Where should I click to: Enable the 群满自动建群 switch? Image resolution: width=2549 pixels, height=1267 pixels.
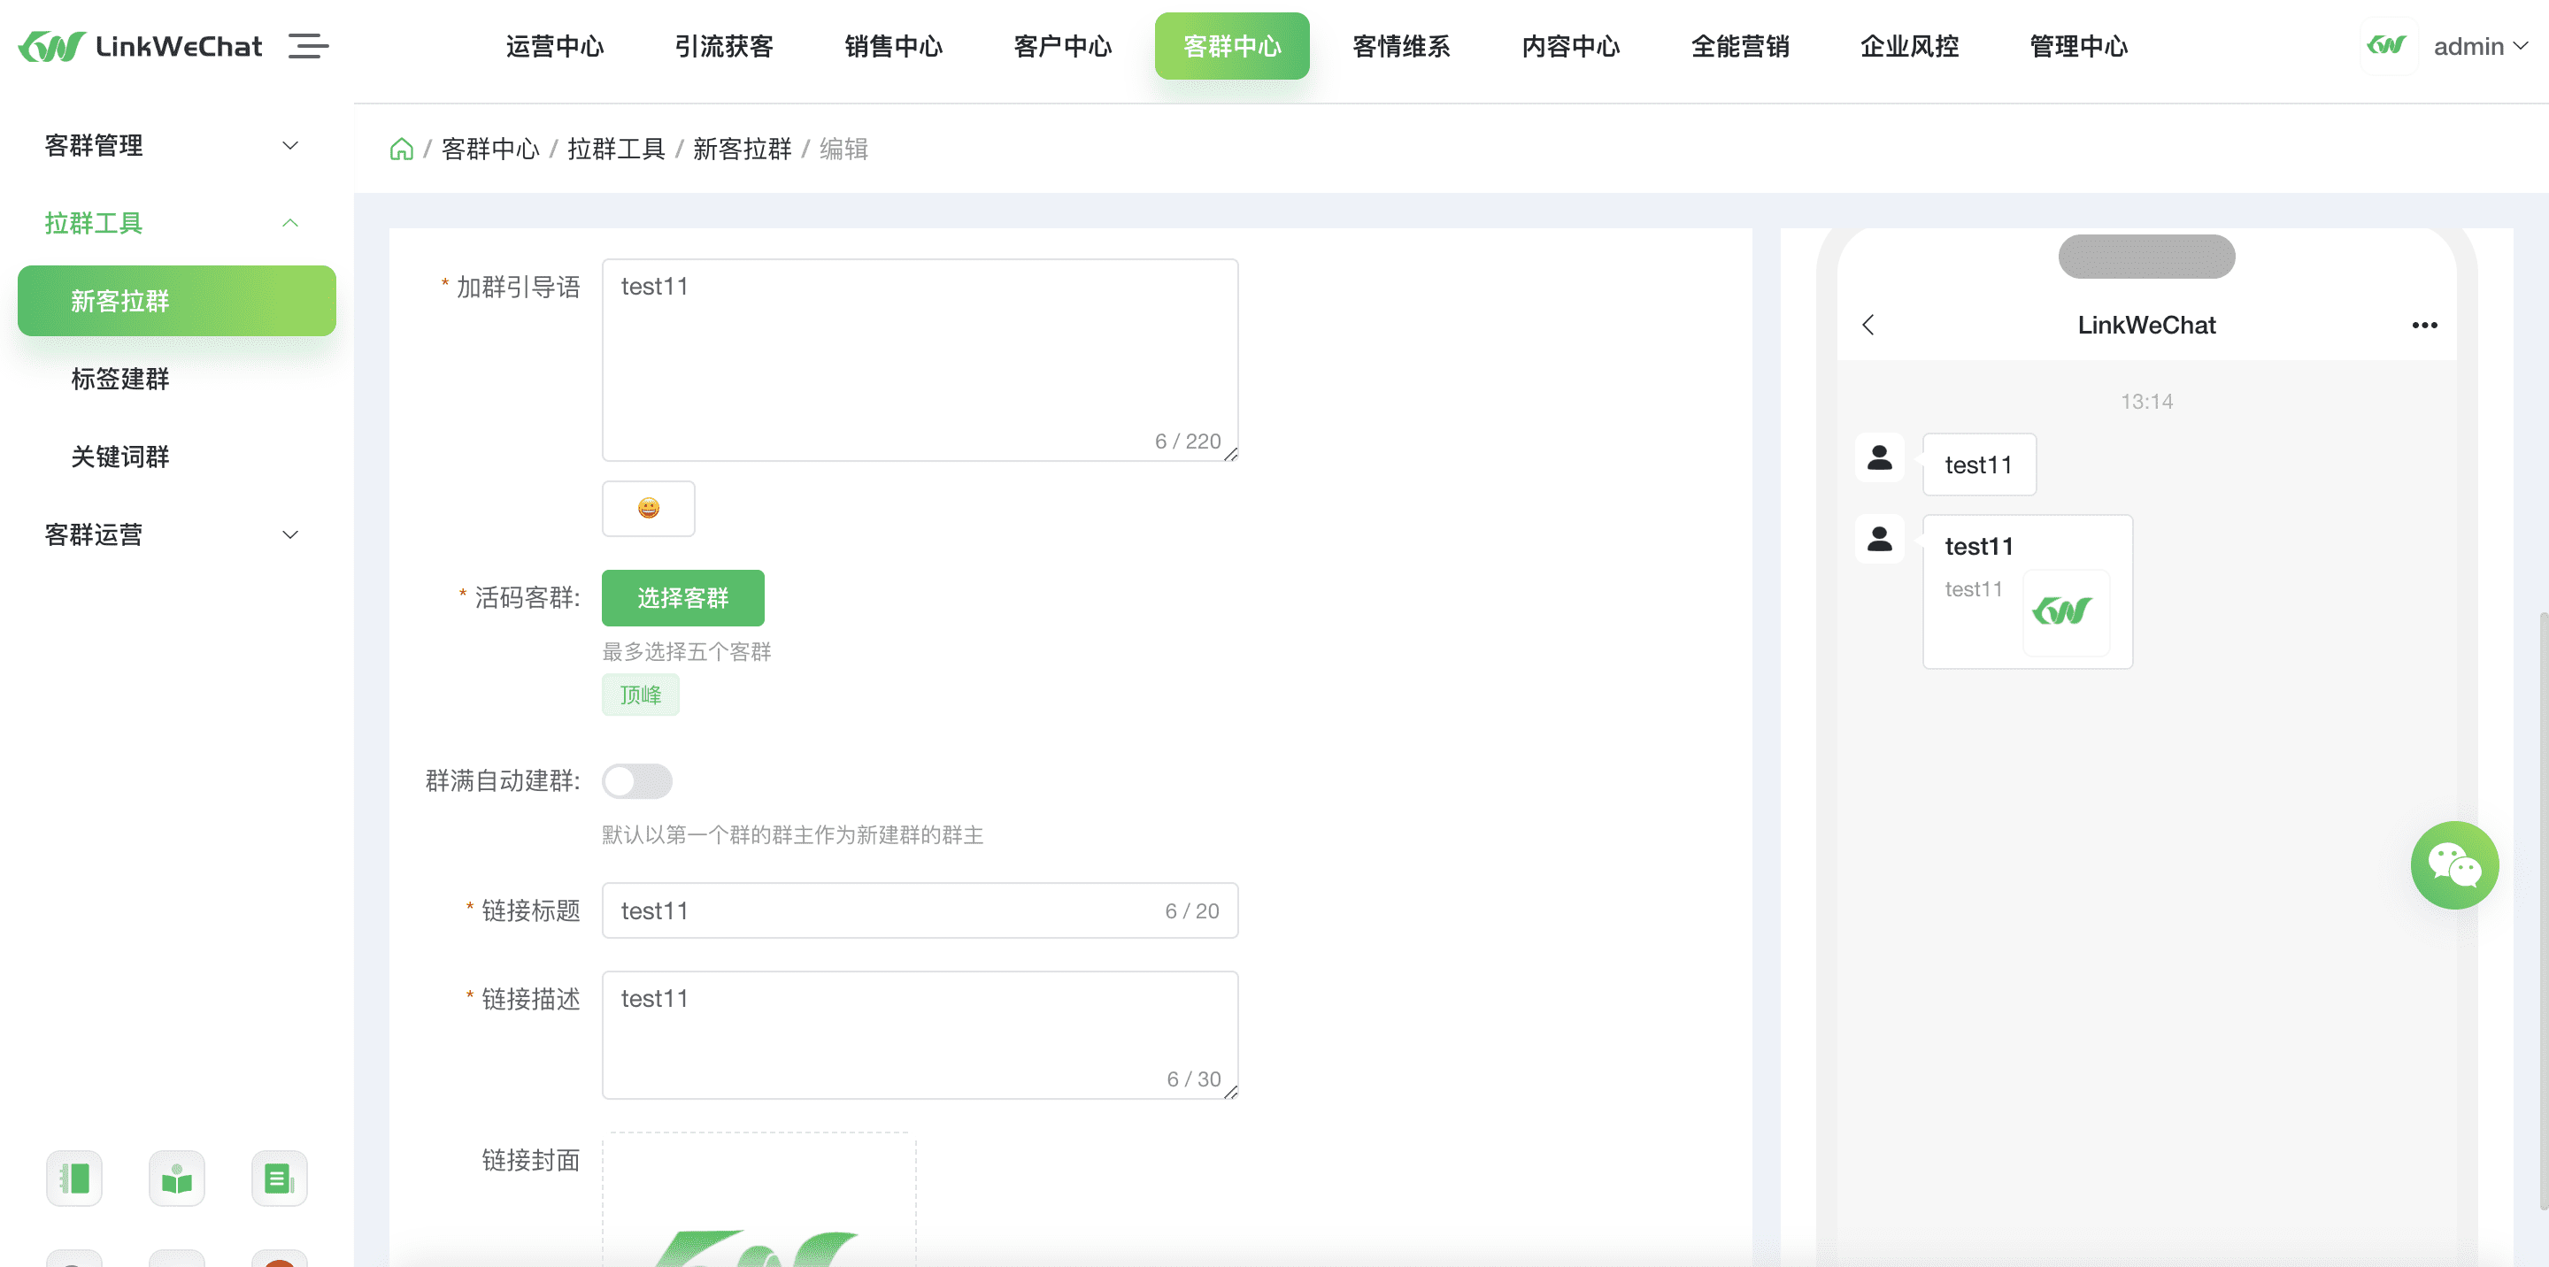[x=637, y=781]
